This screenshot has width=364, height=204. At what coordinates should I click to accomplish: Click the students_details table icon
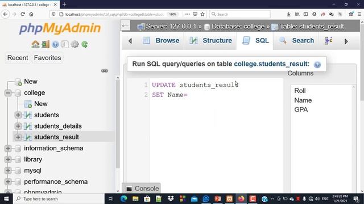click(28, 126)
